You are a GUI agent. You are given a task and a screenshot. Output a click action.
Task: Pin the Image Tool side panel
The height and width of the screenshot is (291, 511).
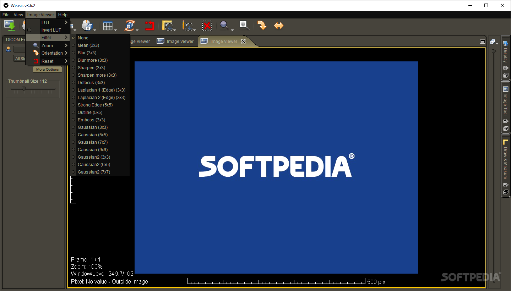[506, 121]
